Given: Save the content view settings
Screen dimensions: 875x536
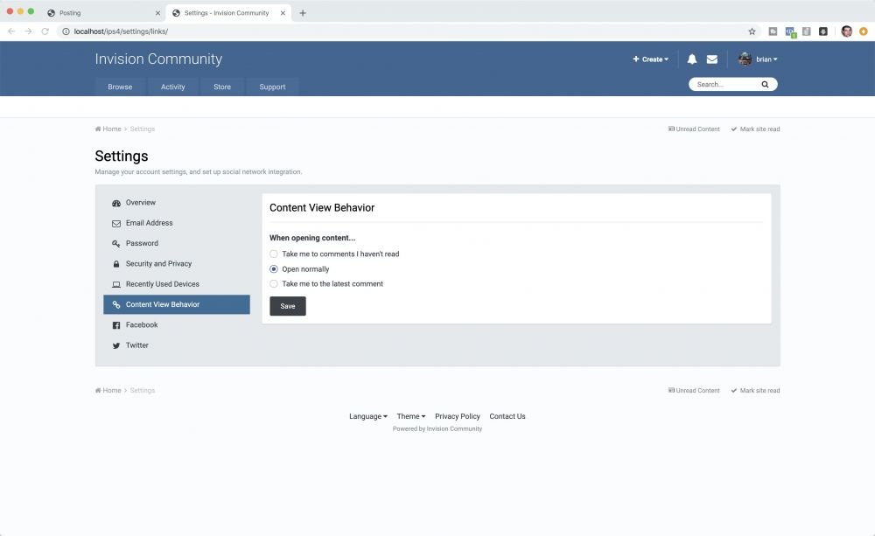Looking at the screenshot, I should 287,306.
